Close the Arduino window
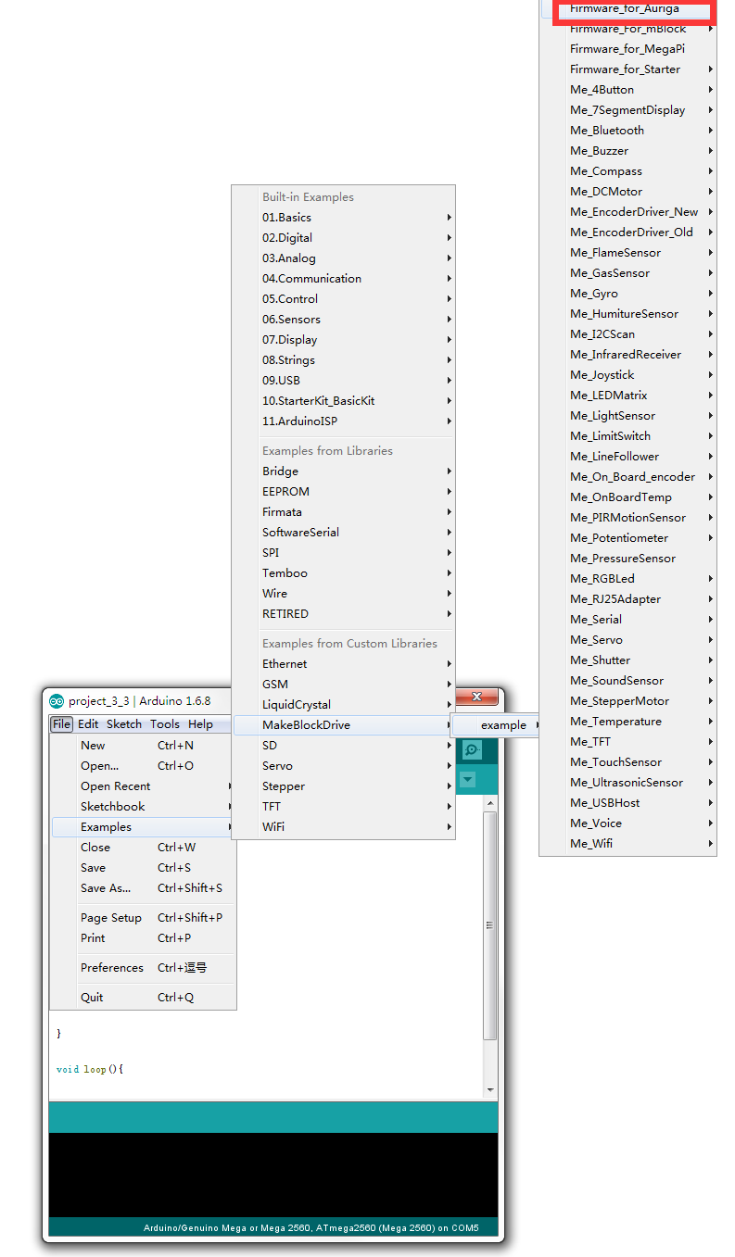Screen dimensions: 735x1257 point(477,697)
